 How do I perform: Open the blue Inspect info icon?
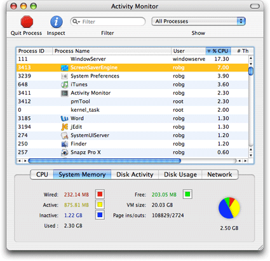point(56,22)
